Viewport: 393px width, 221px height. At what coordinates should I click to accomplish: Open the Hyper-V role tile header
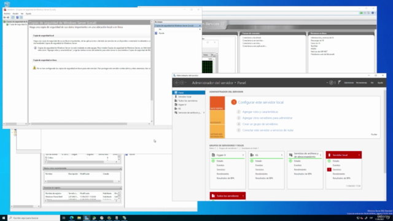pos(228,155)
